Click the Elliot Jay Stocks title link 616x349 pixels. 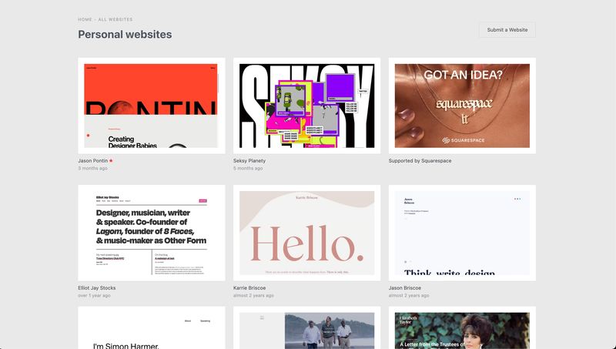click(97, 287)
